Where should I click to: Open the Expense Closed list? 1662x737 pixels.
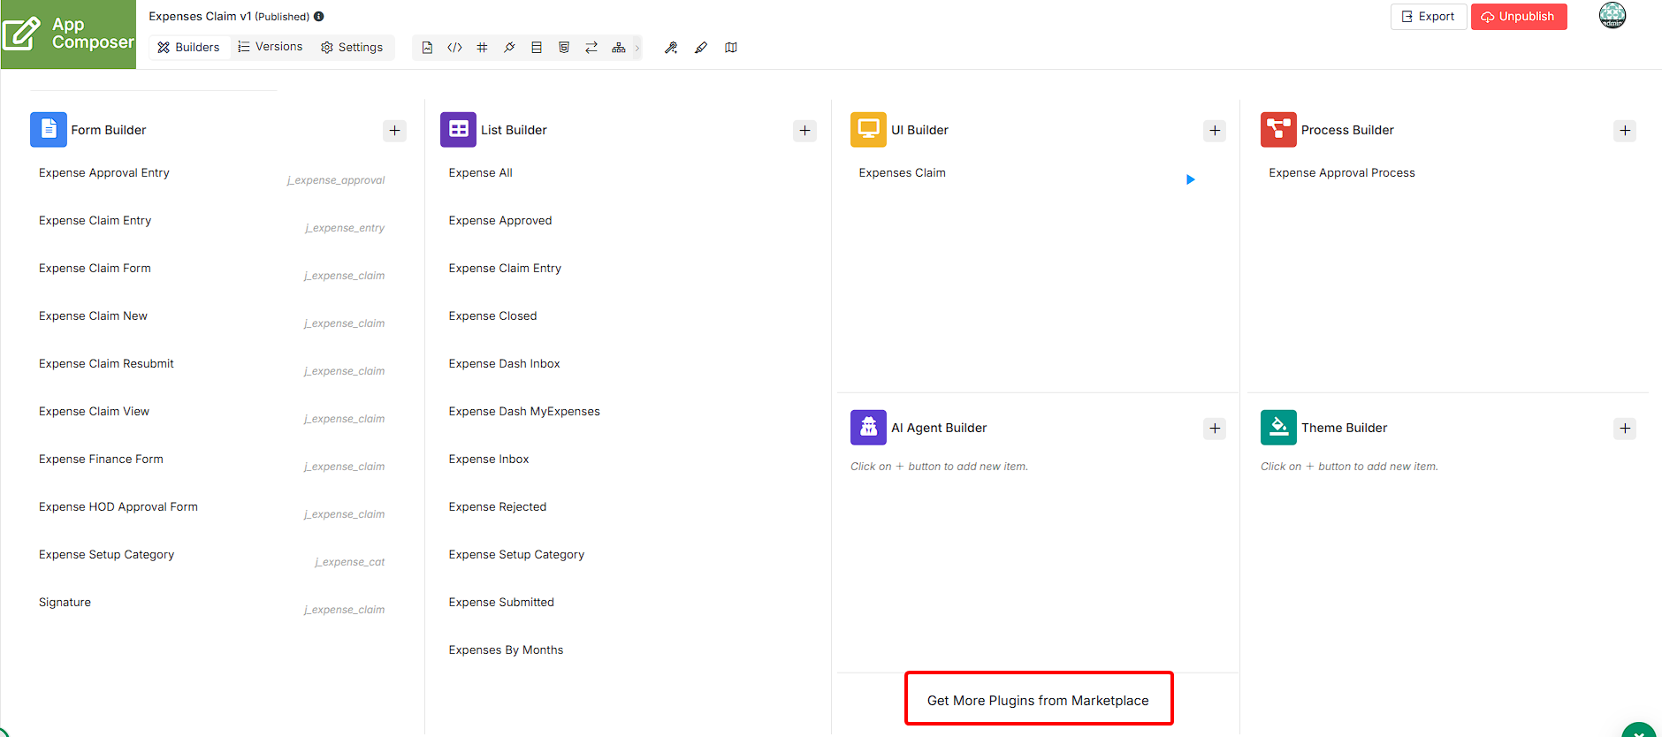(x=492, y=316)
